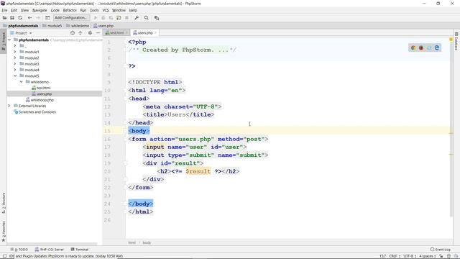Screen dimensions: 460x259
Task: Click the Back navigation arrow
Action: click(x=29, y=18)
